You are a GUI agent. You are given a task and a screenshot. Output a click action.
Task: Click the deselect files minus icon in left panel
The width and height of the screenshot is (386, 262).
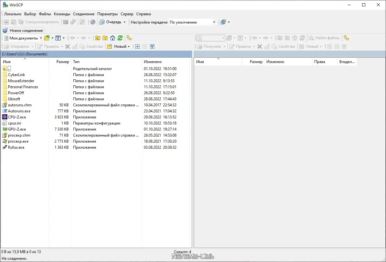click(x=145, y=46)
